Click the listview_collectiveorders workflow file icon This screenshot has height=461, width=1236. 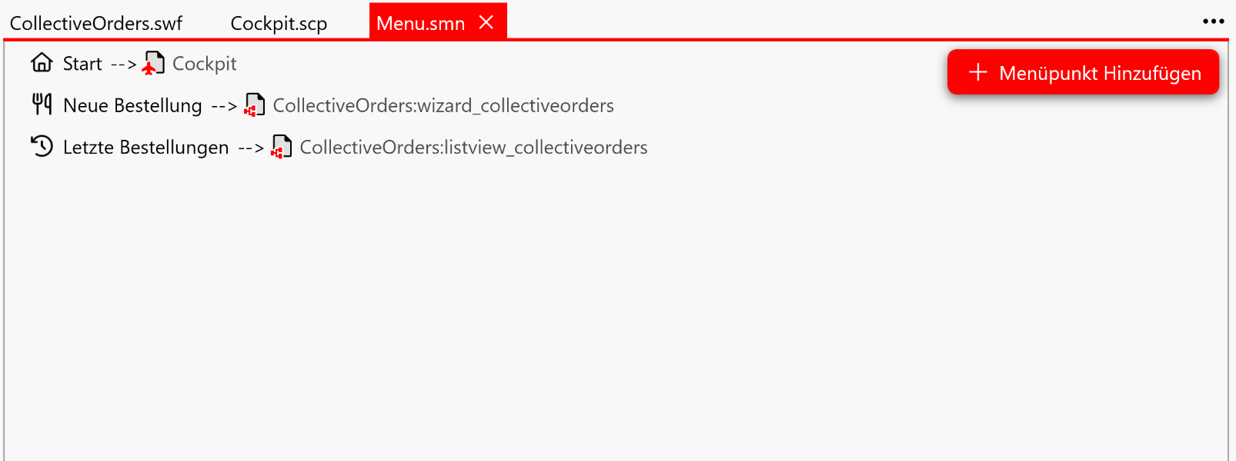click(281, 147)
